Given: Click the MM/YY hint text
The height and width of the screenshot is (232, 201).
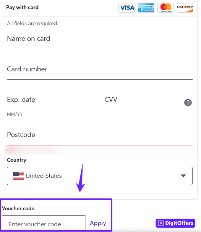Looking at the screenshot, I should tap(15, 114).
